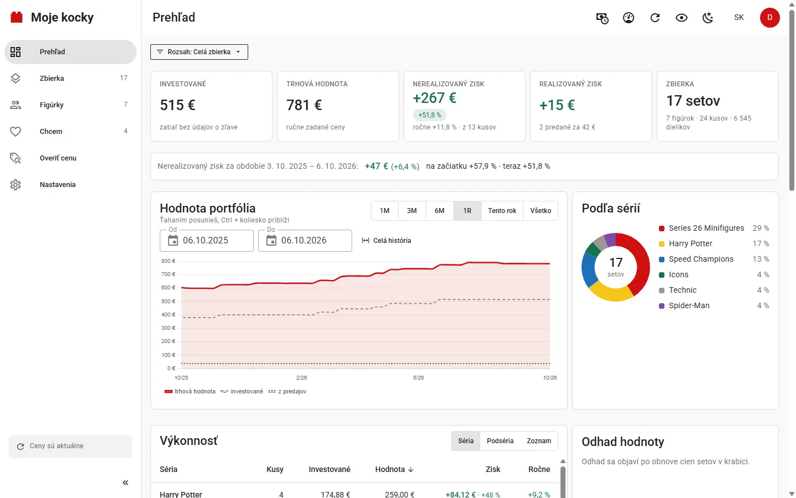Click Harry Potter yellow legend swatch
Viewport: 796px width, 498px height.
tap(662, 244)
